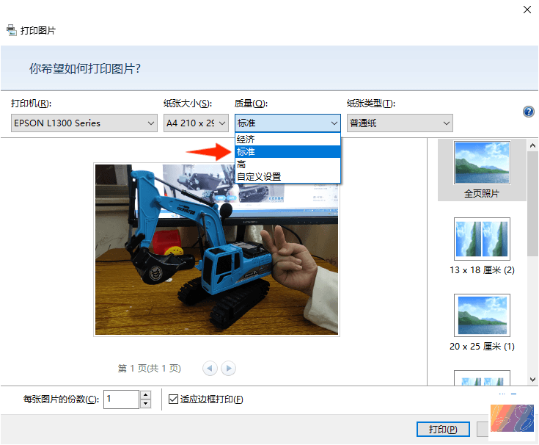This screenshot has width=539, height=445.
Task: Select 标准 in quality list
Action: pyautogui.click(x=287, y=151)
